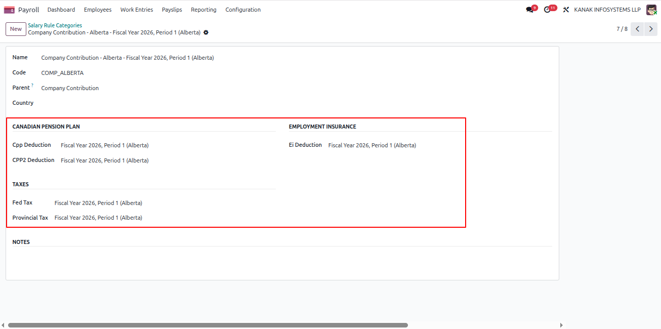This screenshot has height=329, width=661.
Task: Open the Dashboard menu
Action: coord(61,10)
